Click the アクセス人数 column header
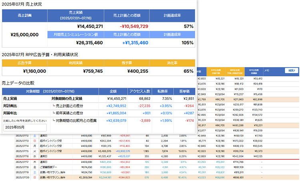This screenshot has height=181, width=300. 139,91
